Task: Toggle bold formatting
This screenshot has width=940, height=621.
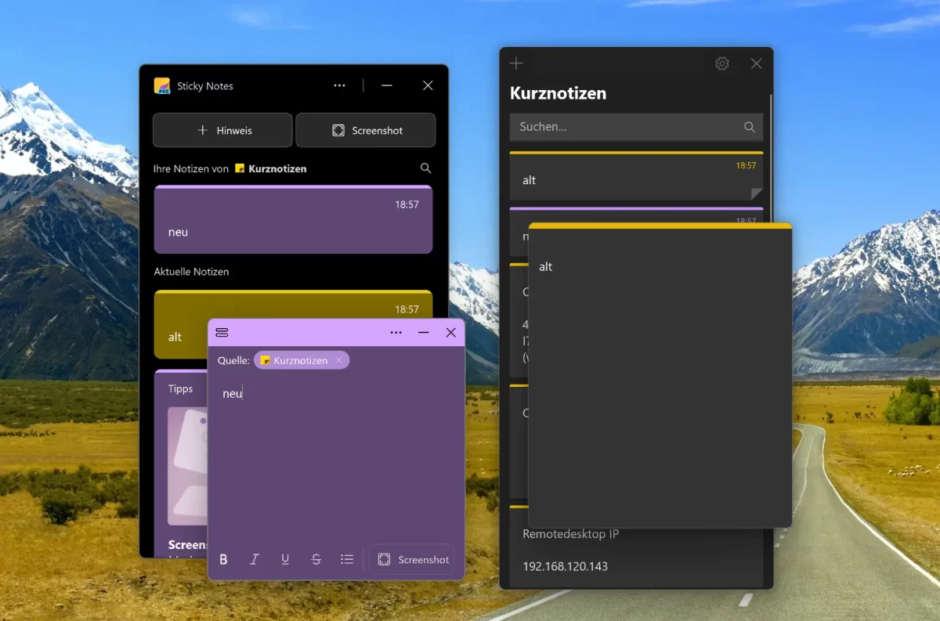Action: coord(223,559)
